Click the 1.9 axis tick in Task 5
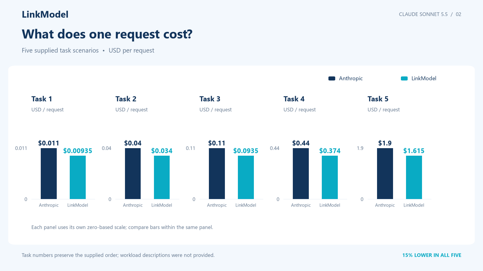 click(x=360, y=148)
